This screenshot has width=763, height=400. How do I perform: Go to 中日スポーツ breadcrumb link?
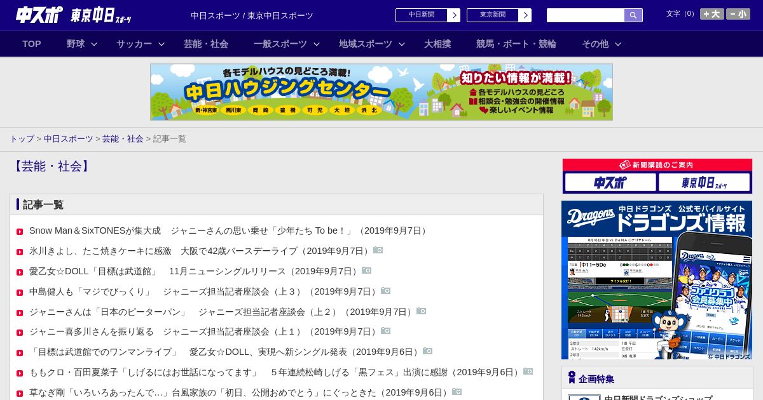[68, 138]
